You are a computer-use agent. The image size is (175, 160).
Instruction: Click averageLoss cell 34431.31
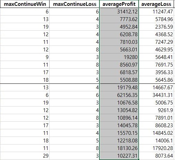[x=156, y=95]
